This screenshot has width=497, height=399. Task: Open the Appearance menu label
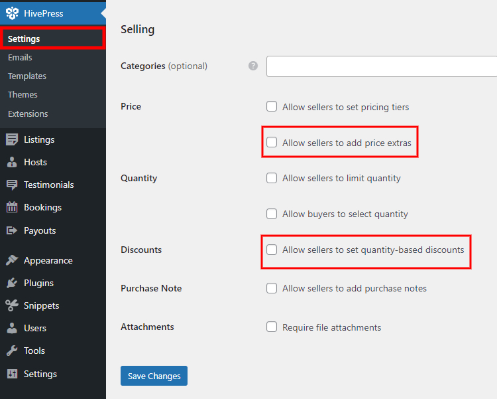pos(48,261)
